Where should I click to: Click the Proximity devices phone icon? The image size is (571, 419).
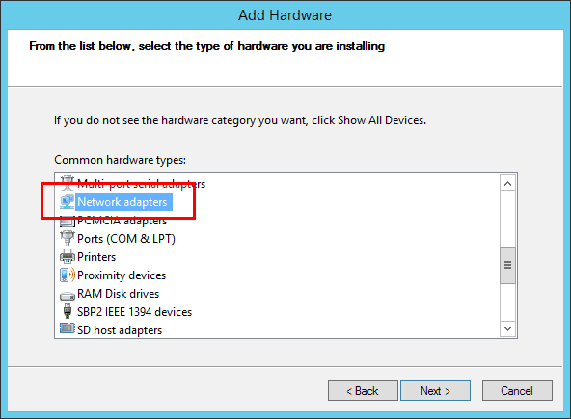67,275
